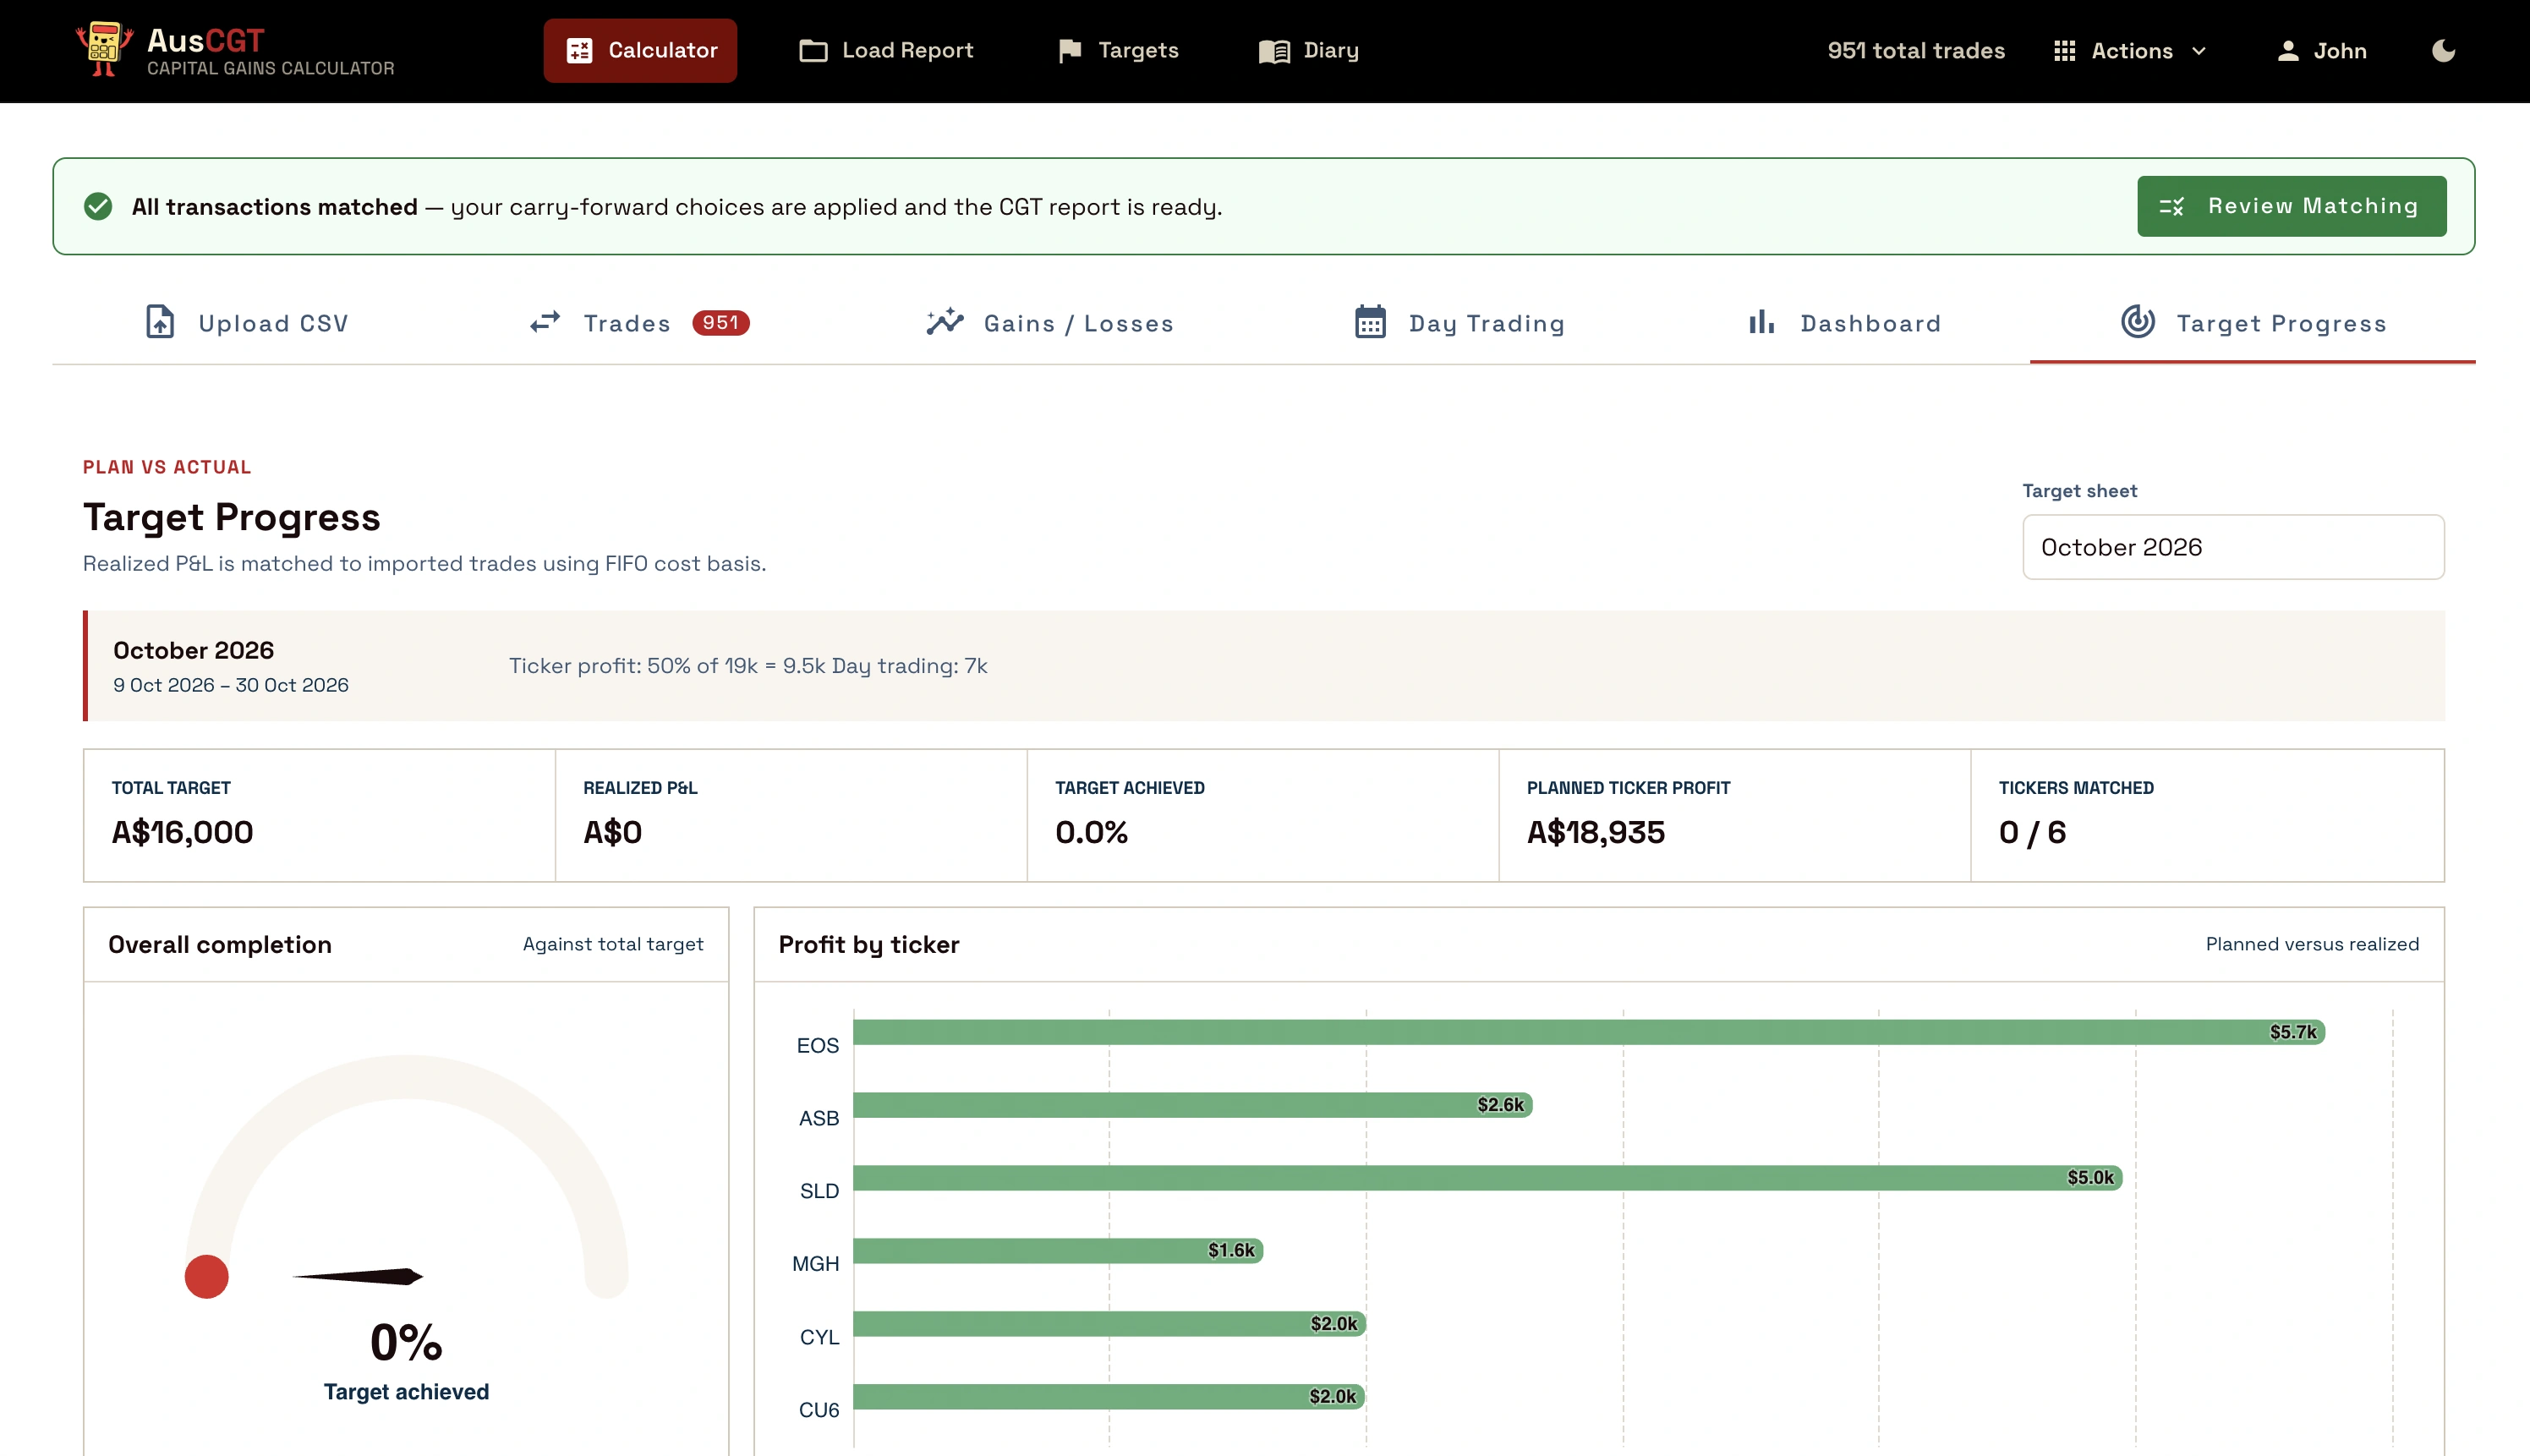The image size is (2530, 1456).
Task: Click the SLD $5.0k profit bar
Action: pyautogui.click(x=1488, y=1178)
